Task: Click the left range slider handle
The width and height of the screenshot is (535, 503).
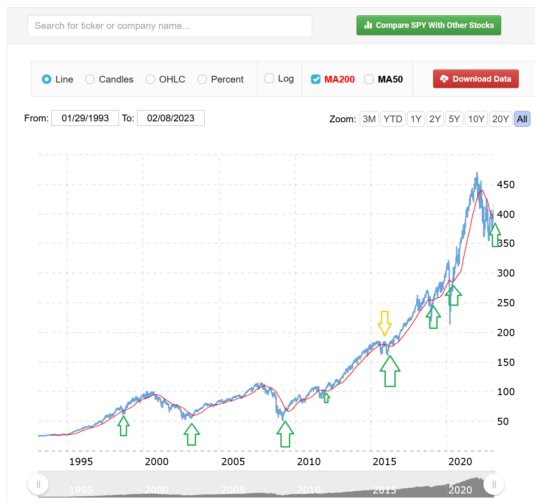Action: [x=38, y=485]
